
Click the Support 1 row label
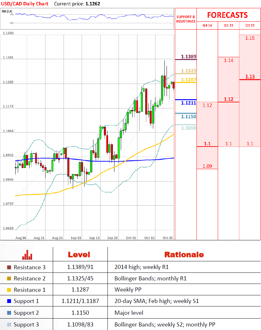point(26,301)
